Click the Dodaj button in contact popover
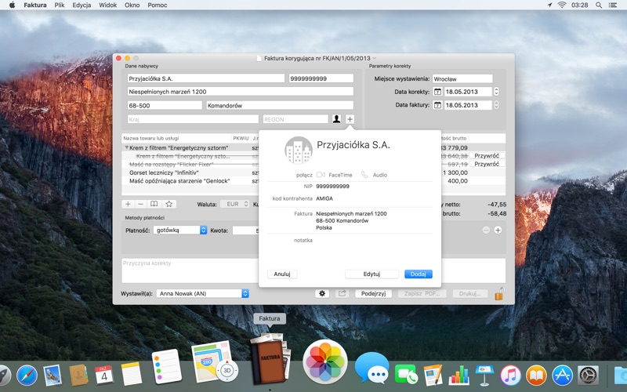627x392 pixels. click(x=419, y=274)
